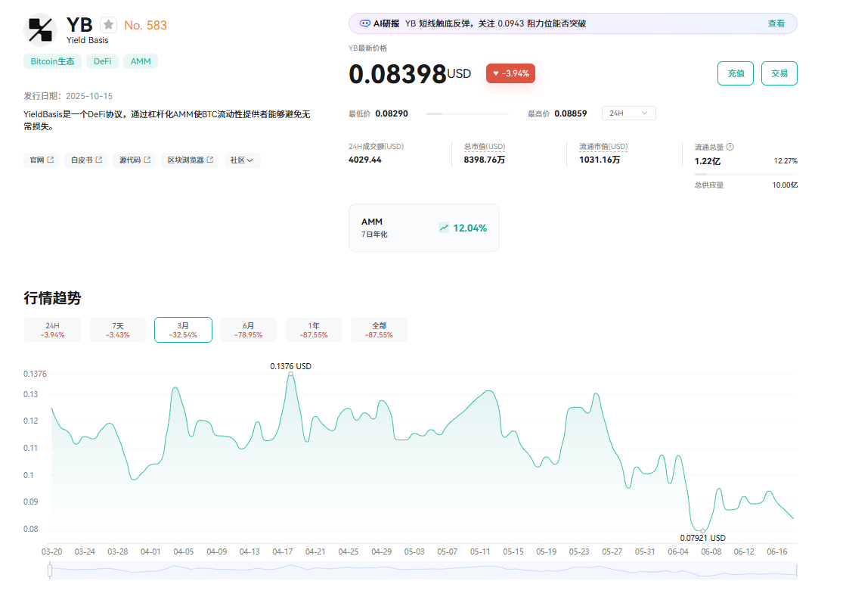Image resolution: width=846 pixels, height=609 pixels.
Task: Open the Bitcoin生态 tag
Action: click(52, 61)
